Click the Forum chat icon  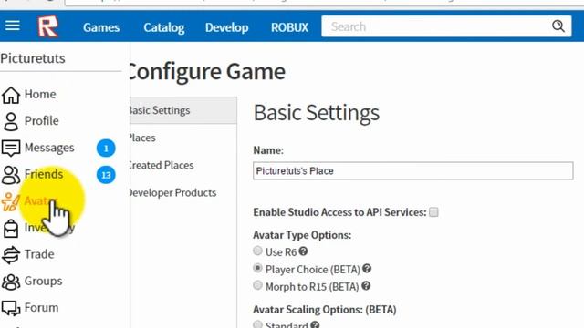pos(11,308)
